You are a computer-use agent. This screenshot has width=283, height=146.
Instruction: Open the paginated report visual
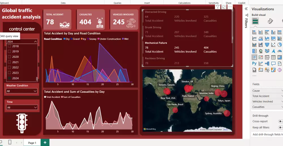(254, 69)
